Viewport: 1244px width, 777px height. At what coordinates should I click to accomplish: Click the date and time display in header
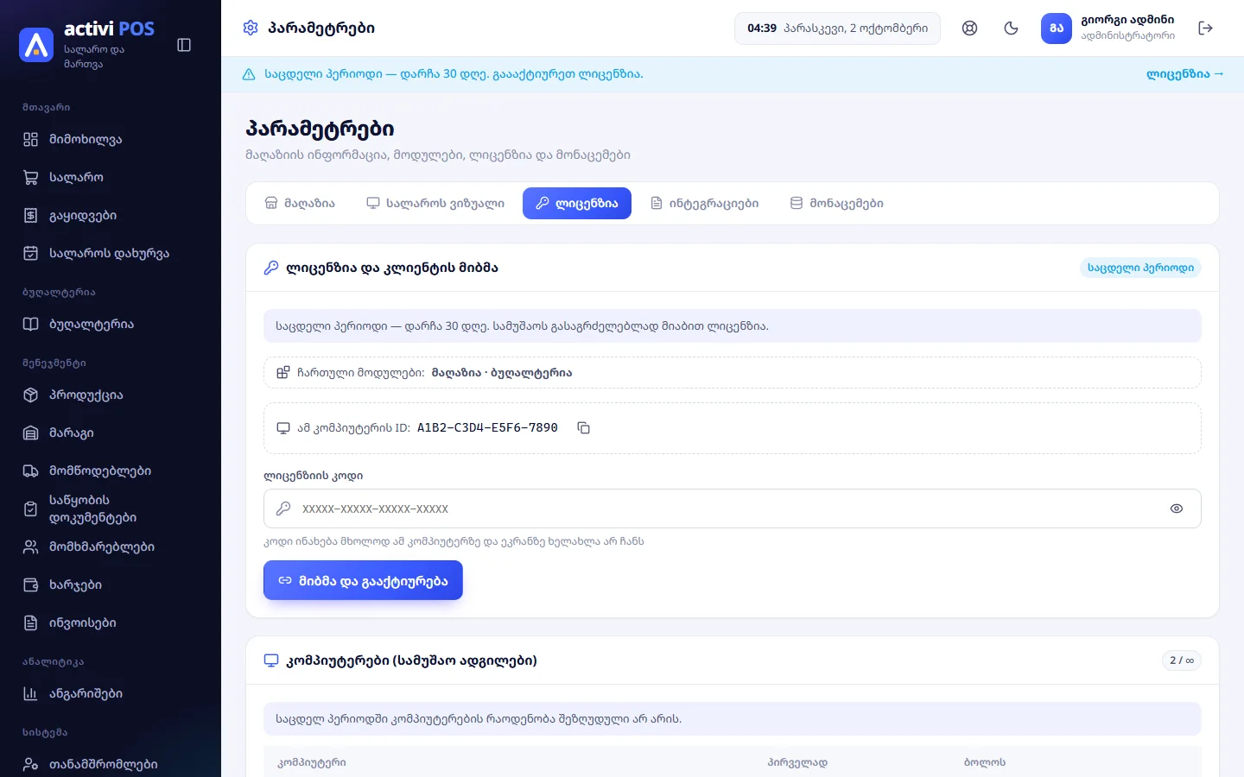(837, 28)
